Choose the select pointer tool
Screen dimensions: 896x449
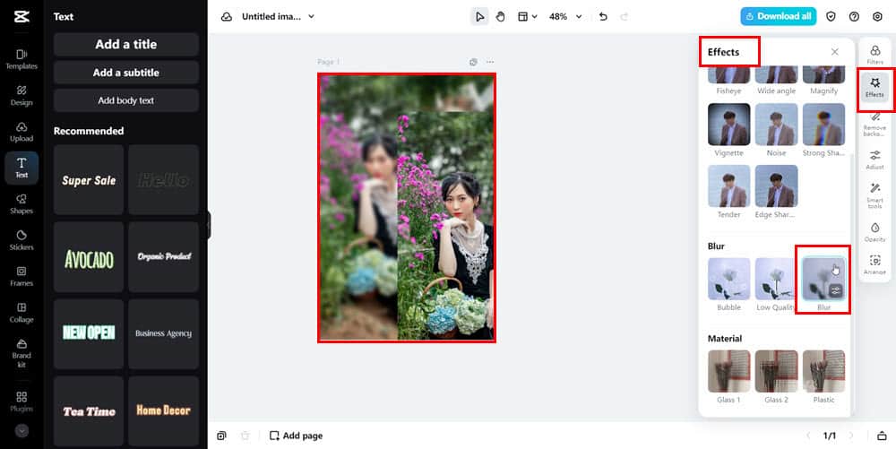[479, 16]
